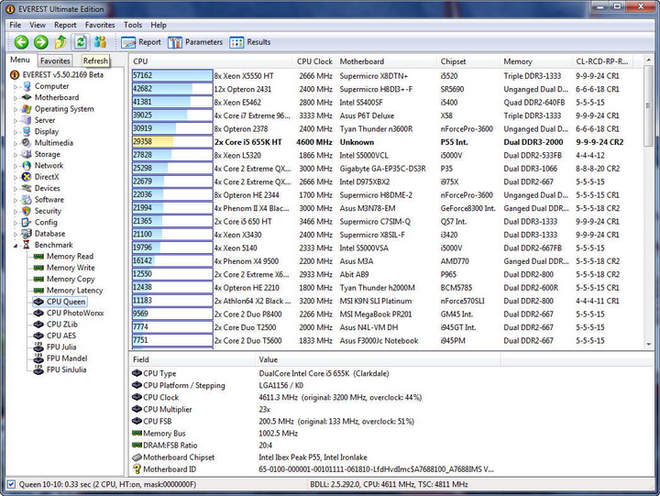Viewport: 660px width, 496px height.
Task: Select the Config tree icon
Action: coord(27,223)
